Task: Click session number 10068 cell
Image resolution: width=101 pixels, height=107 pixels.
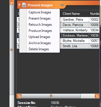Action: (x=94, y=46)
